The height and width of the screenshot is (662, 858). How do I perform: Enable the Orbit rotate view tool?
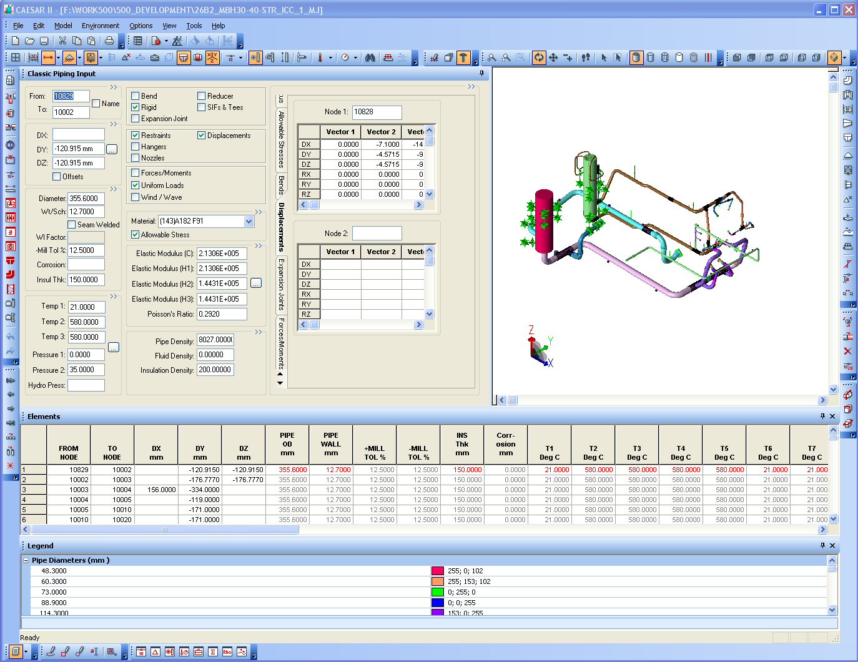pyautogui.click(x=539, y=57)
